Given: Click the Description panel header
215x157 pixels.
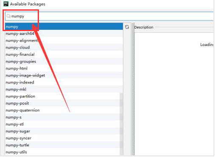Looking at the screenshot, I should [x=144, y=27].
